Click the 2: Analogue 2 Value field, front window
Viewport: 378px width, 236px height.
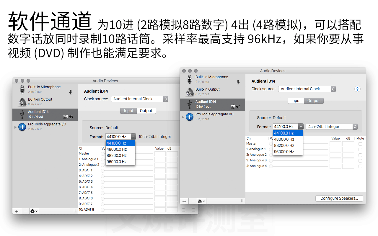click(x=335, y=155)
